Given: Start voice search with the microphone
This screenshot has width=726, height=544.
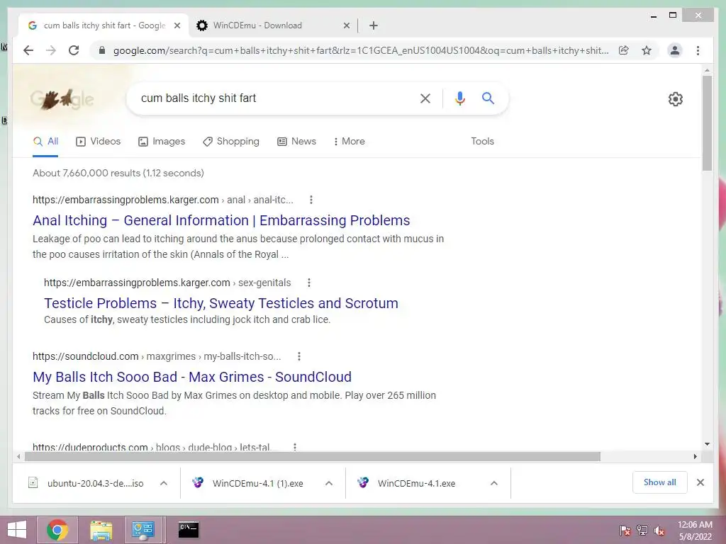Looking at the screenshot, I should point(459,98).
